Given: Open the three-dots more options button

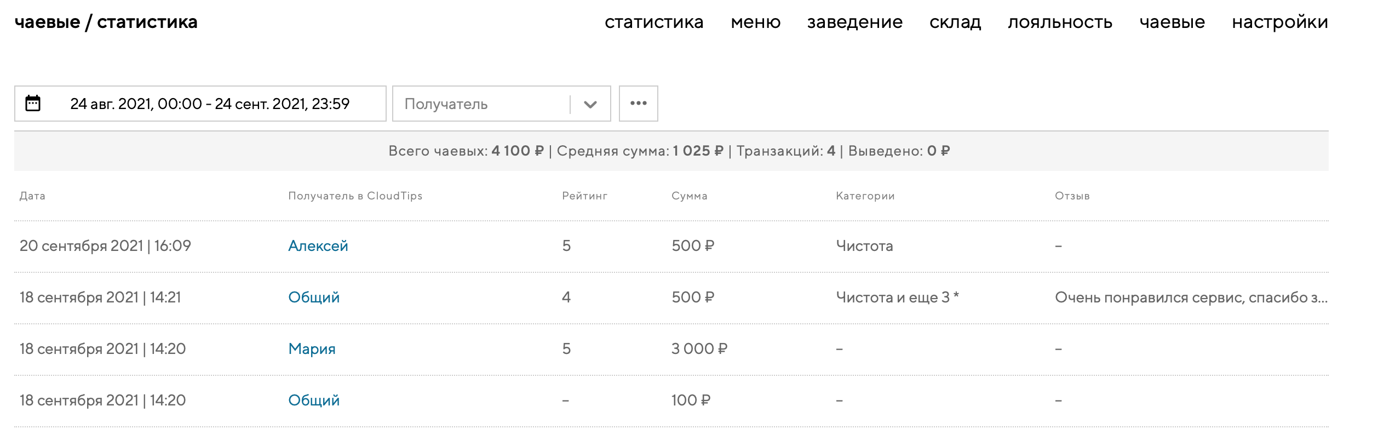Looking at the screenshot, I should (638, 104).
